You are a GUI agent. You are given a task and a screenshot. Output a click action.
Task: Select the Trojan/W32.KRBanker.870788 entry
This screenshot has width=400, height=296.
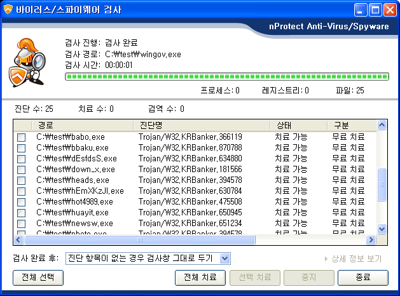coord(190,148)
